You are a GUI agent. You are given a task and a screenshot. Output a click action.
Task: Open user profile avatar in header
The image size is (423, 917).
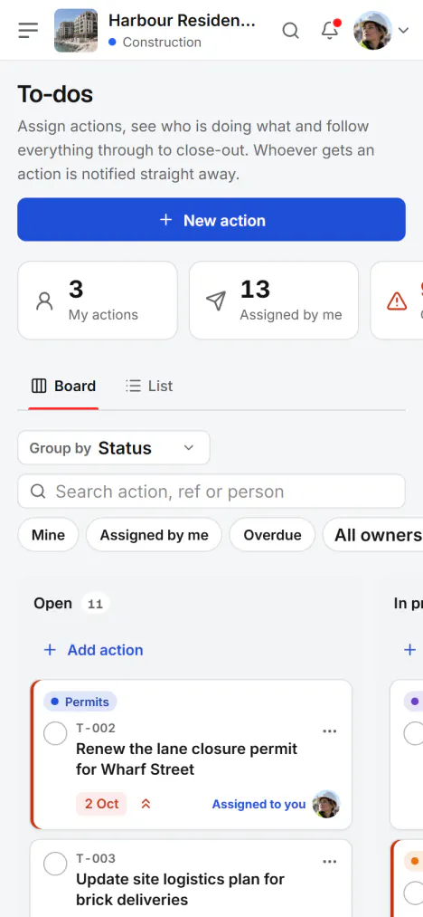point(372,31)
